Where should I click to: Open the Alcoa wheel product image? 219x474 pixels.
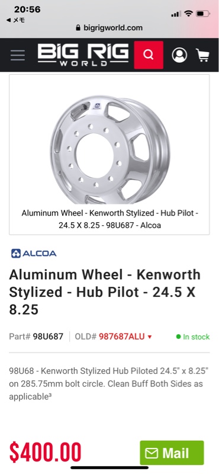[110, 150]
